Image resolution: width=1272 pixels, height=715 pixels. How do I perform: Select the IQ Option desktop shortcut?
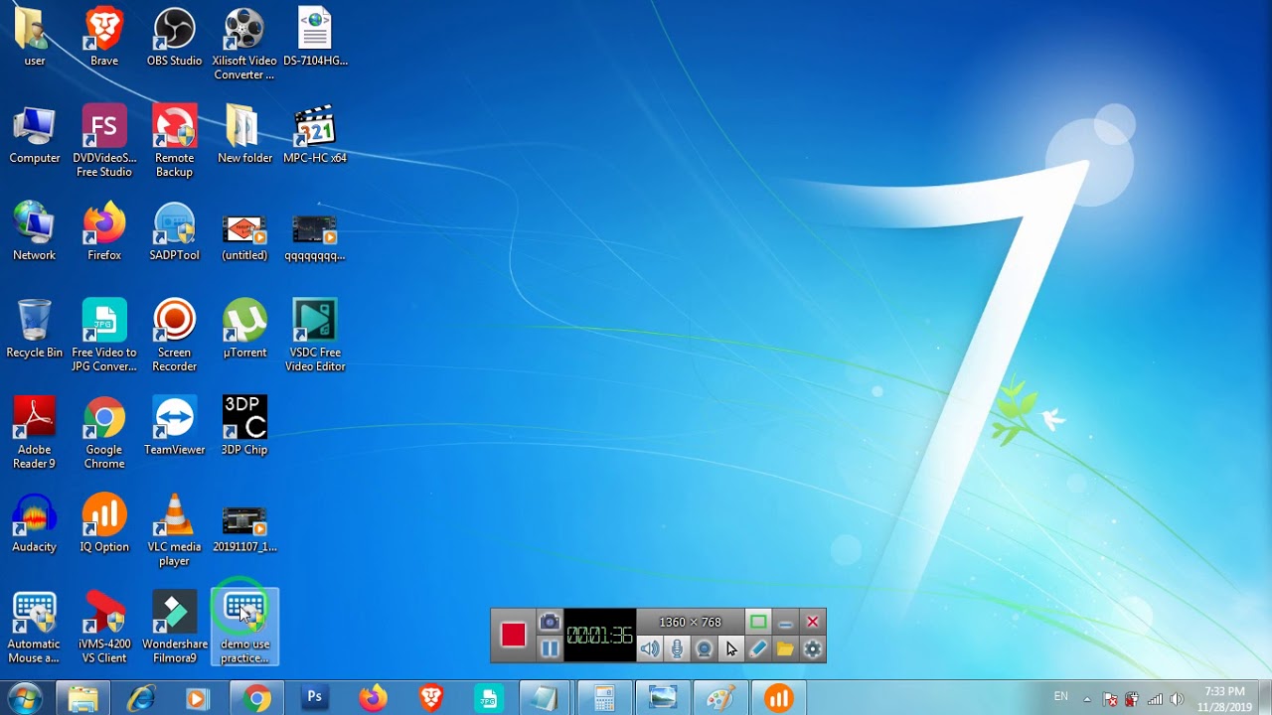[104, 523]
